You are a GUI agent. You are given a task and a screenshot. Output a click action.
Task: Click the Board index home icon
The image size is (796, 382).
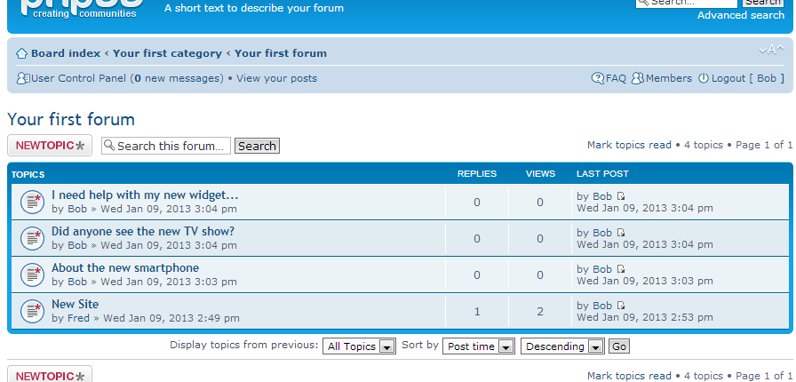pyautogui.click(x=22, y=53)
